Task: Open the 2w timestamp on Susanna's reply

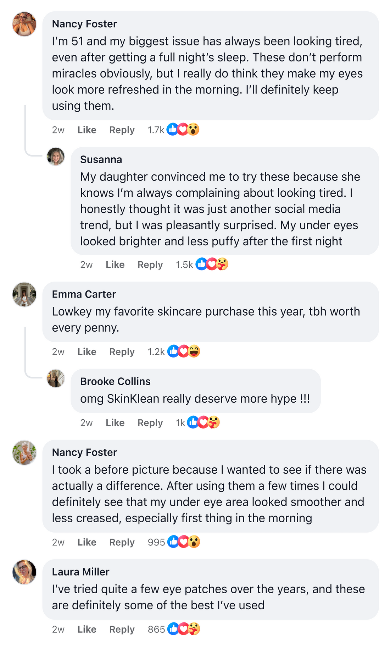Action: coord(87,265)
